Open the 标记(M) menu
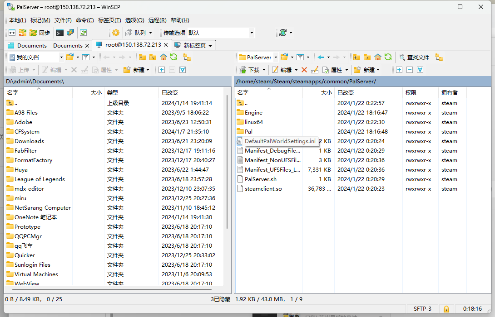 [40, 20]
